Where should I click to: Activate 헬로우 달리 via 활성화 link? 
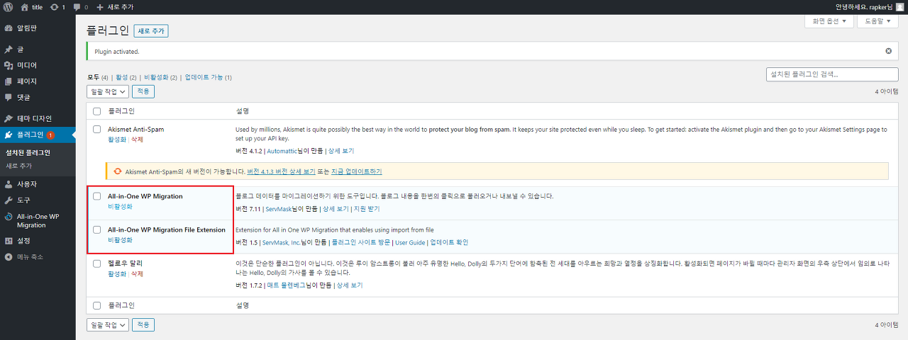(x=117, y=273)
